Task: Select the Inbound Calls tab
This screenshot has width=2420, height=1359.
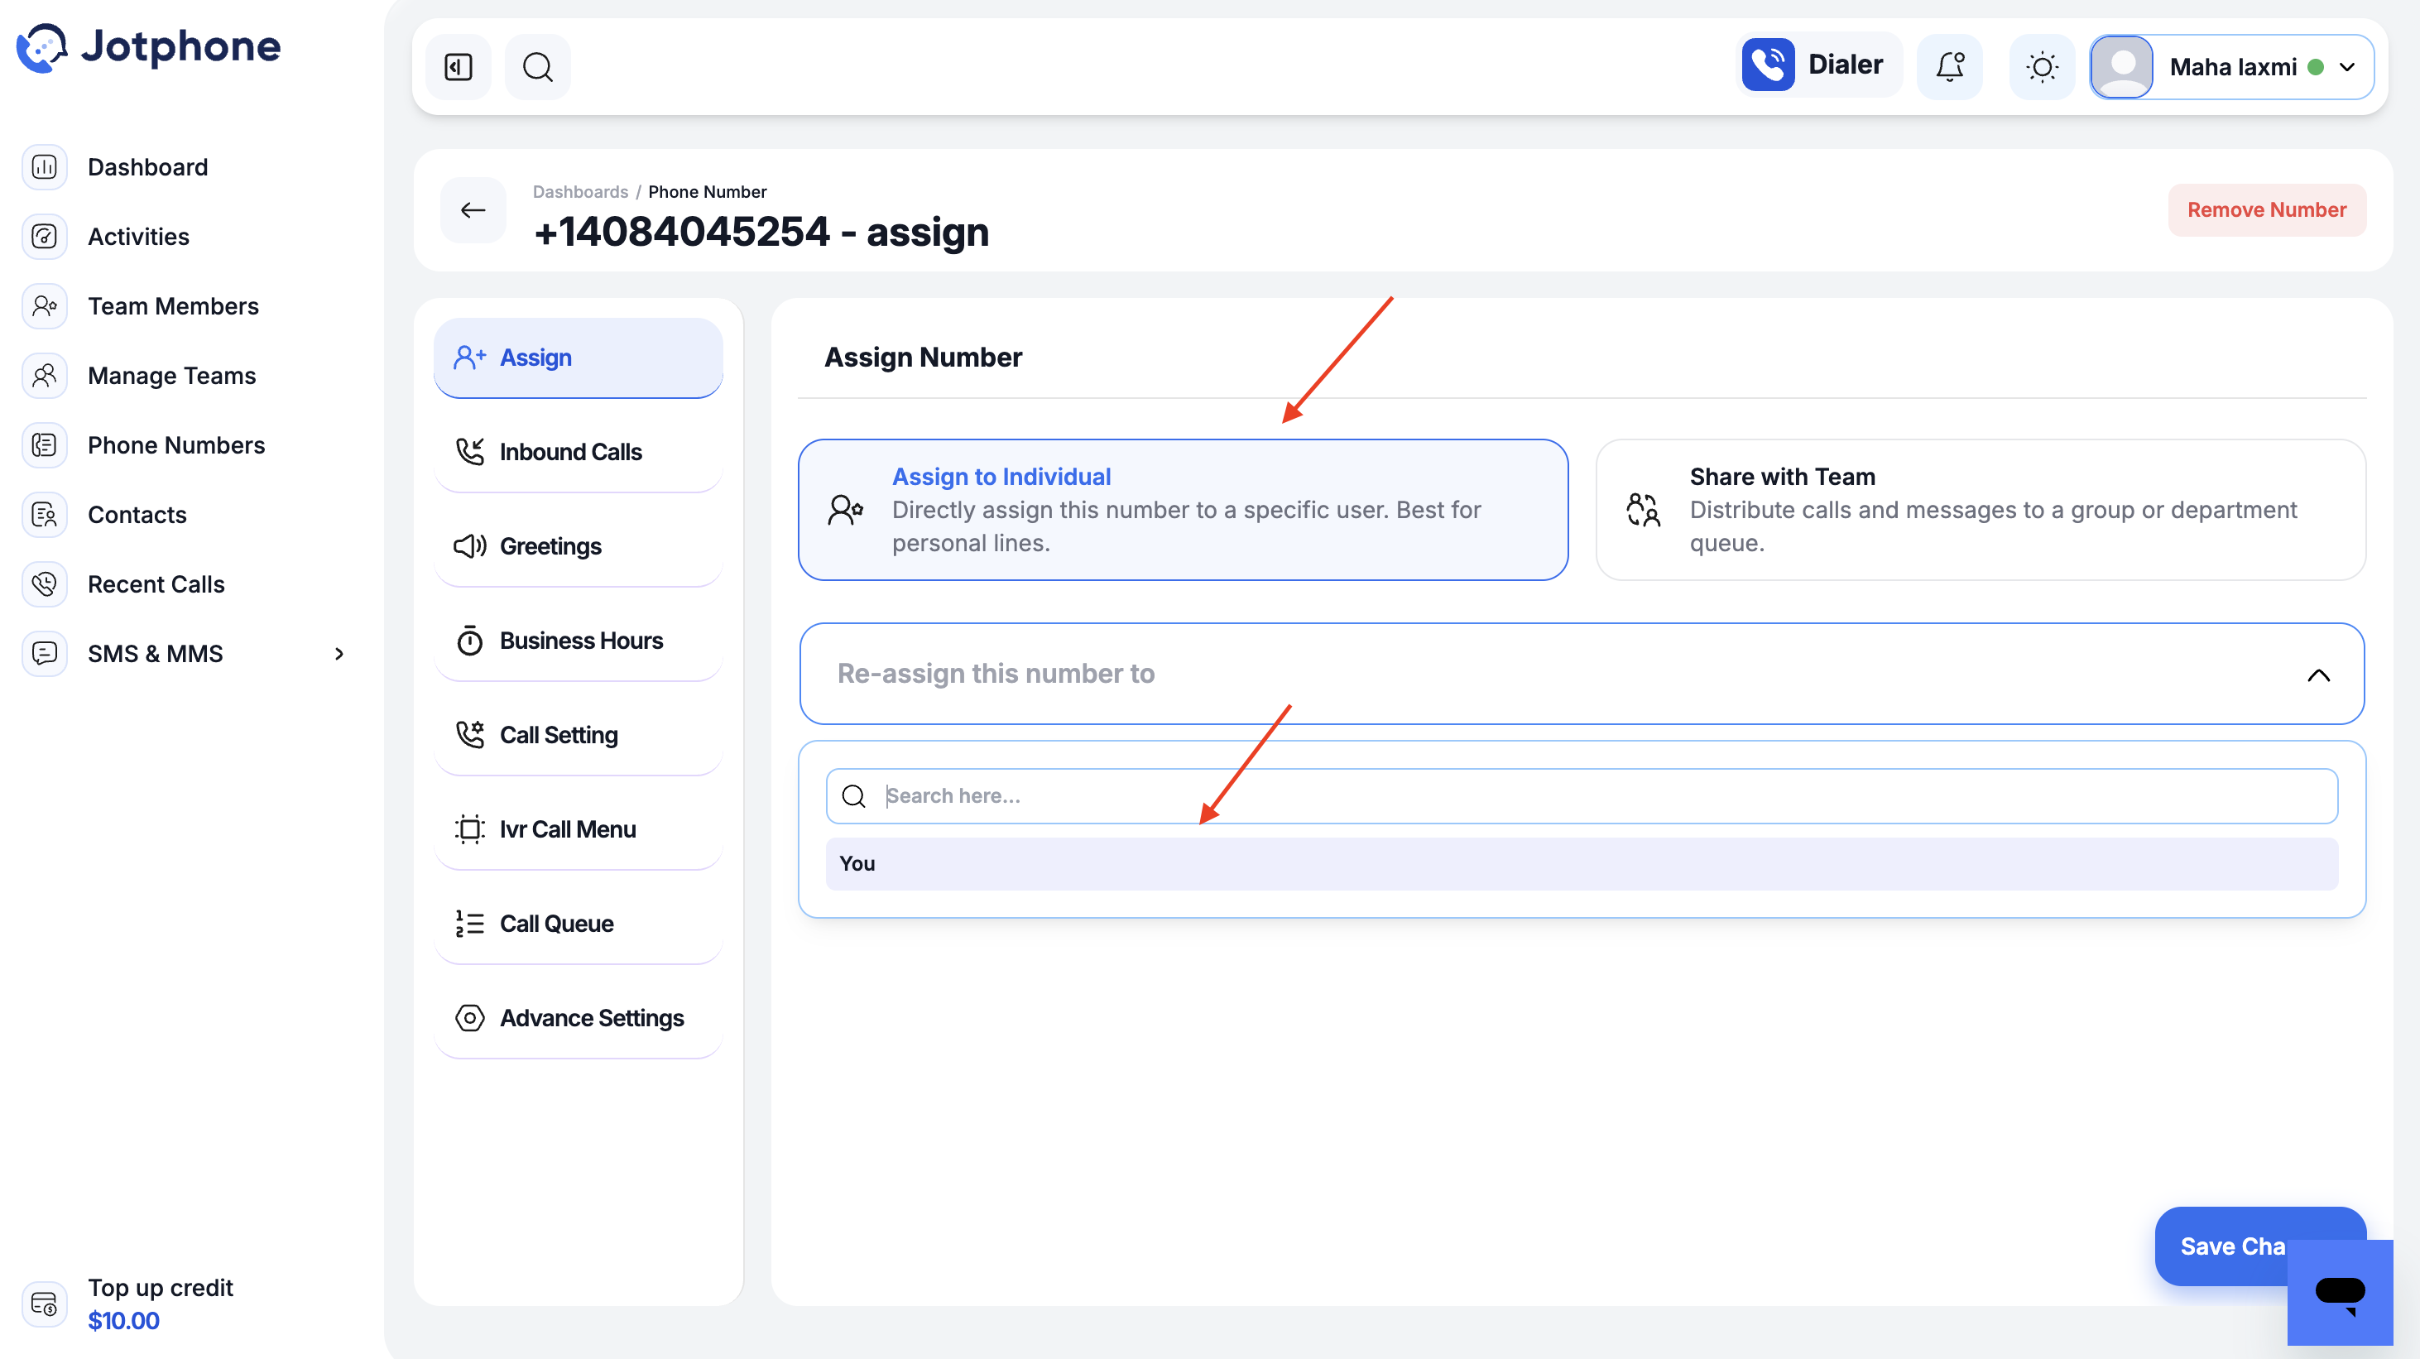Action: [x=578, y=452]
